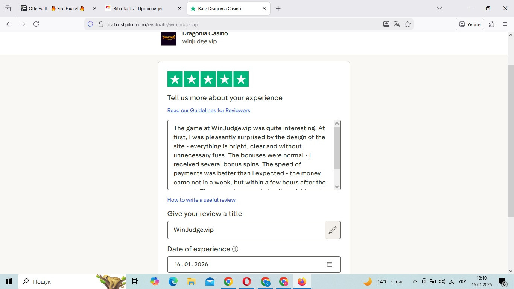Click the Firefox taskbar icon
The width and height of the screenshot is (514, 289).
point(302,281)
